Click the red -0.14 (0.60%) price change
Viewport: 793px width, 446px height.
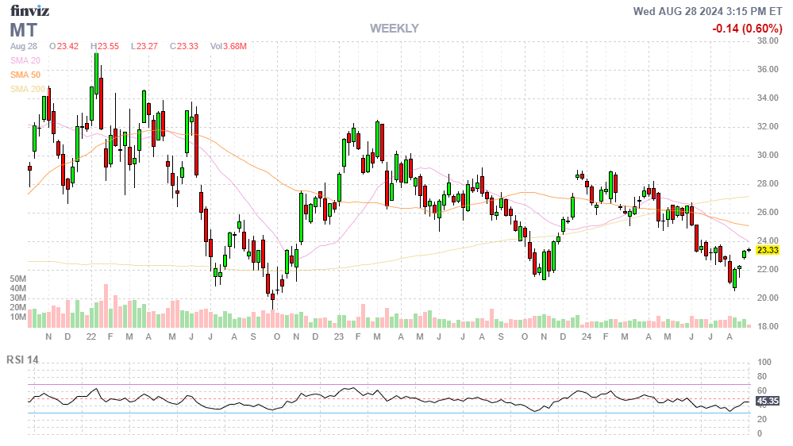tap(746, 29)
